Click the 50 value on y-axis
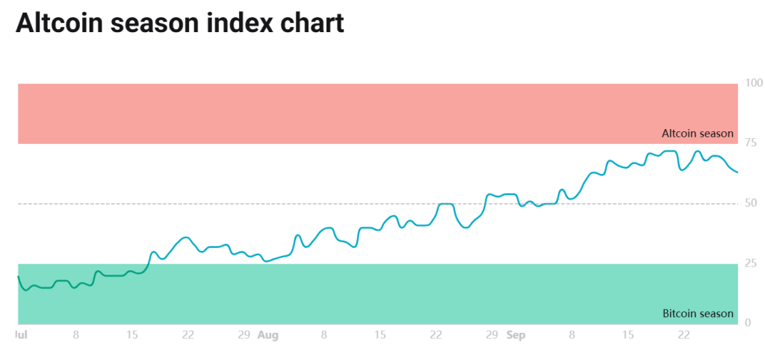 [x=751, y=203]
